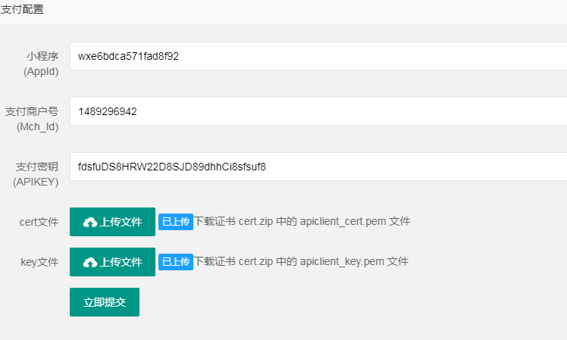
Task: Click 上传文件 text on key upload button
Action: tap(121, 262)
